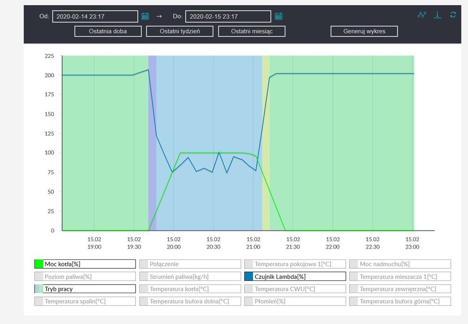
Task: Click green 'Moc kotła' color swatch
Action: [39, 264]
